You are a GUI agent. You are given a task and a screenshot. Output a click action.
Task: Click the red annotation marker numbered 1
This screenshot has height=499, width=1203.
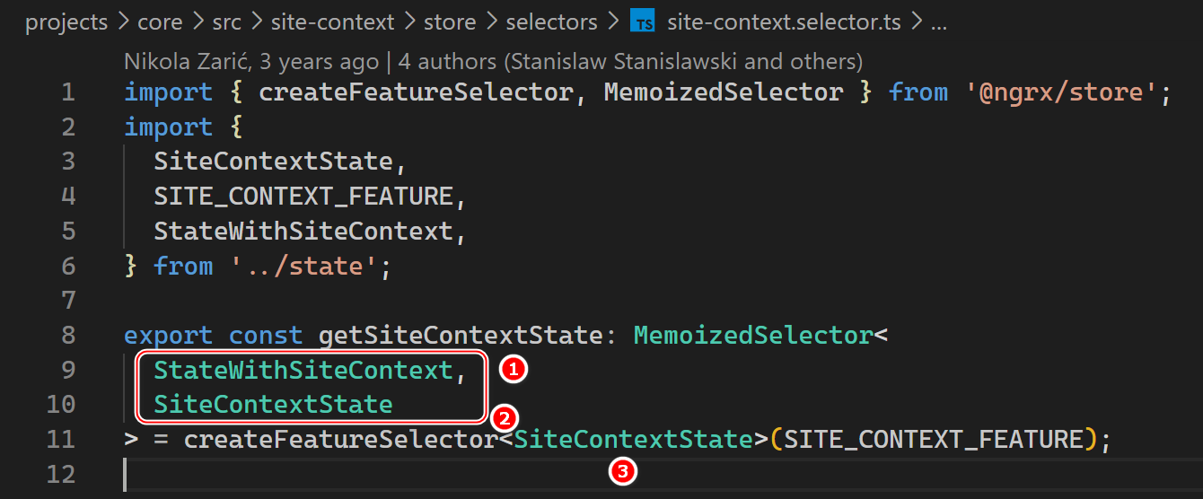click(513, 368)
